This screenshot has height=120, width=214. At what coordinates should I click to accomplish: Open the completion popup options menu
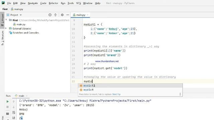click(x=180, y=94)
